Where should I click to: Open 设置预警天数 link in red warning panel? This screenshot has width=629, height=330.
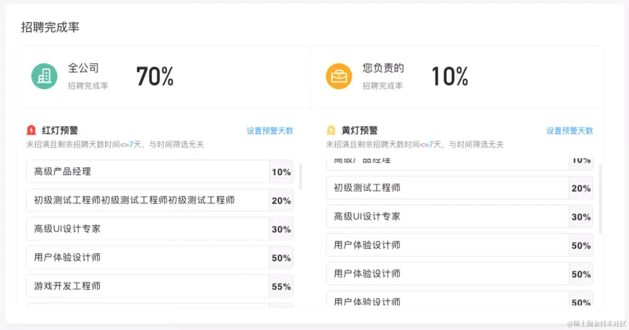pyautogui.click(x=270, y=131)
